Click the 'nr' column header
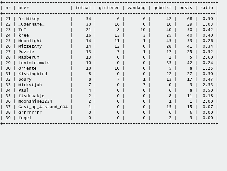The image size is (227, 171). click(8, 8)
